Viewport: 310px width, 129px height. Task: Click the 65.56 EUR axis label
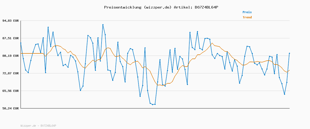(x=11, y=91)
